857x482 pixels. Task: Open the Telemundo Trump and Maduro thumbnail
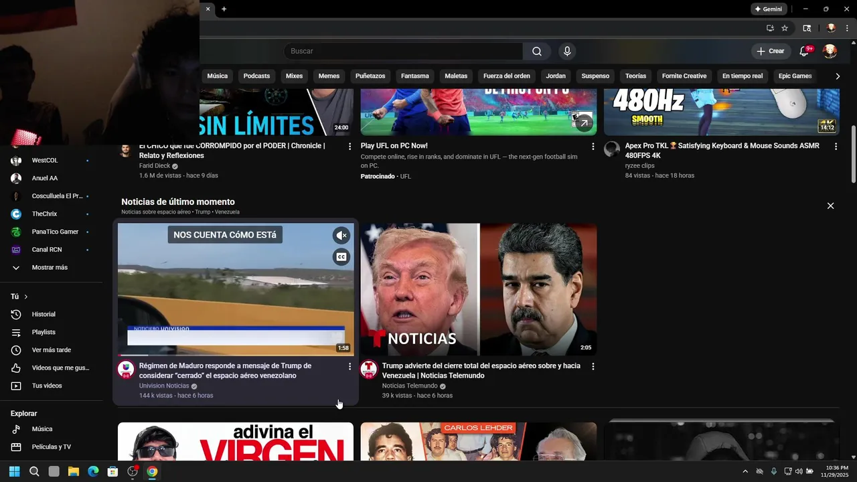click(479, 289)
